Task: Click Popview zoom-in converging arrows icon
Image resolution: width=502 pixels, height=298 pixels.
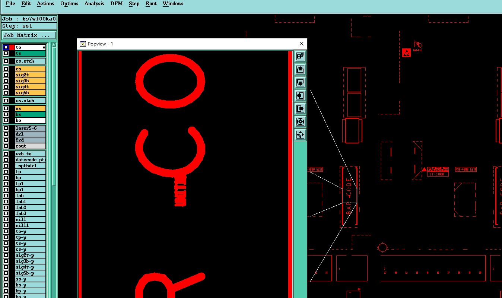Action: [300, 121]
